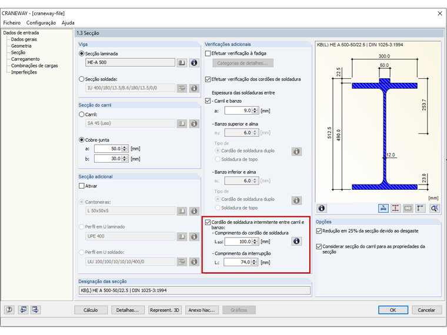
Task: Open Configuração menu
Action: [41, 23]
